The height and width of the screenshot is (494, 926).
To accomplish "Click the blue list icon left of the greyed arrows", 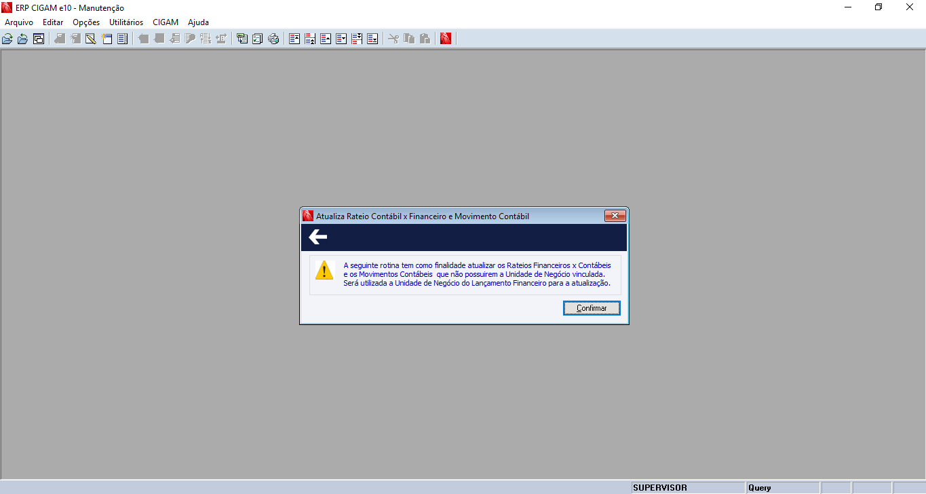I will pyautogui.click(x=122, y=39).
